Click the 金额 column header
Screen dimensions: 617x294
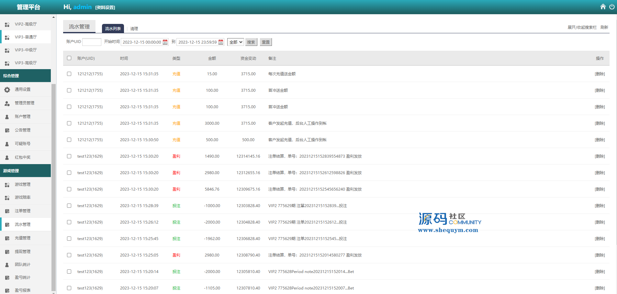[212, 58]
